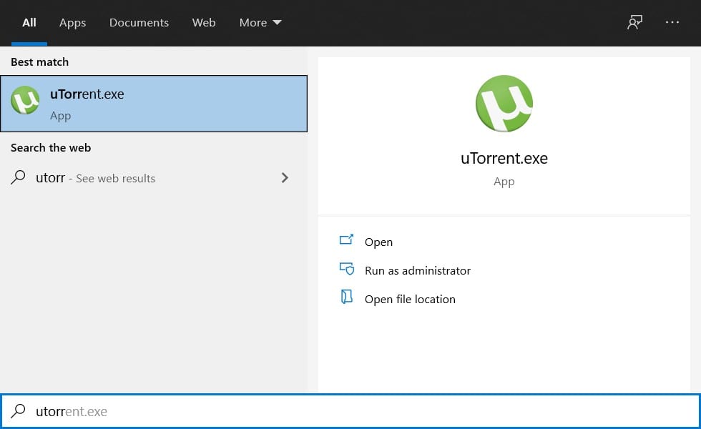Switch to the All search tab
This screenshot has height=429, width=701.
tap(29, 23)
